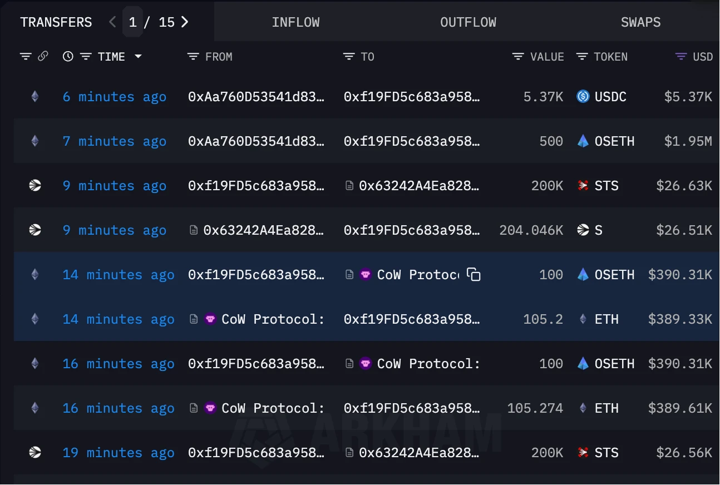The image size is (720, 485).
Task: Click the link icon in header row
Action: pyautogui.click(x=43, y=56)
